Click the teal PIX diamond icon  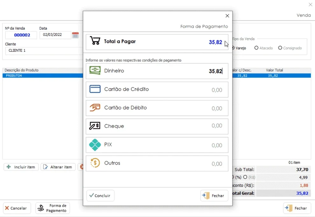click(95, 145)
